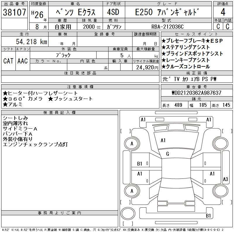Click the vehicle history value "自家用"

coord(63,27)
